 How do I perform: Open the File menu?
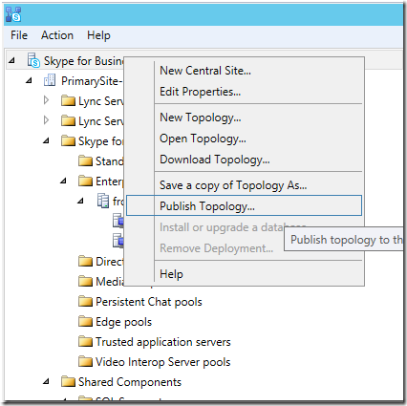pos(19,35)
